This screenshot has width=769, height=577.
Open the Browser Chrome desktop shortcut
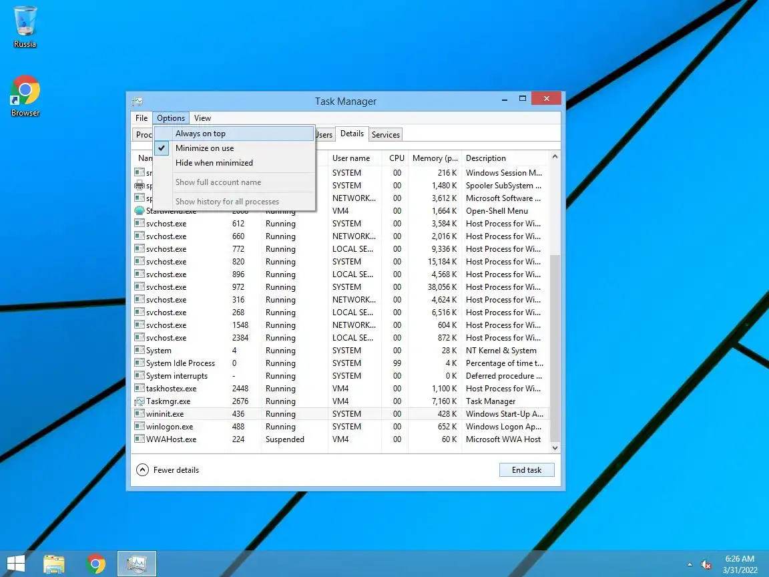[x=25, y=95]
